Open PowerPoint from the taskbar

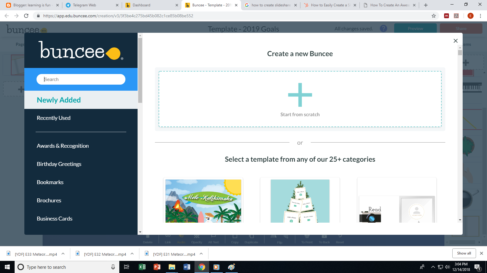[x=156, y=267]
